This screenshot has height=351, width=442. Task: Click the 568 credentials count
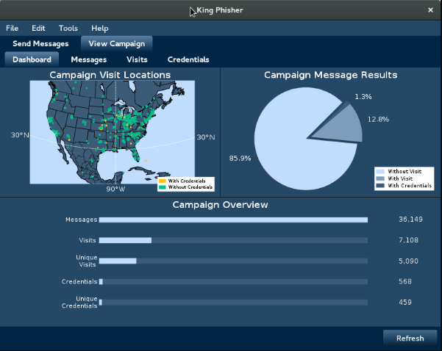point(405,281)
